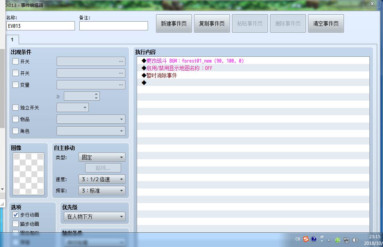
Task: Click 清空事件页 button
Action: point(326,23)
